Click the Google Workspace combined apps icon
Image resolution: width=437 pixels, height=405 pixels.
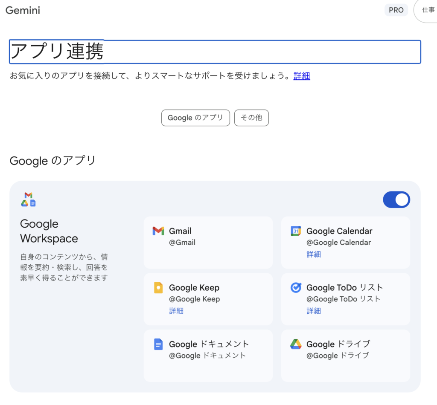pyautogui.click(x=28, y=200)
